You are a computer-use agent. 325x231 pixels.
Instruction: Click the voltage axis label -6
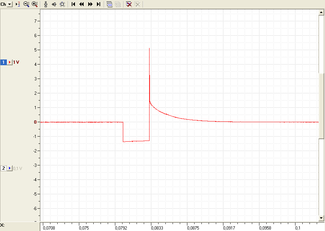35,208
